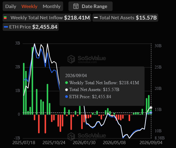The image size is (176, 148).
Task: Click the white line swatch of Total Net Assets
Action: click(96, 17)
